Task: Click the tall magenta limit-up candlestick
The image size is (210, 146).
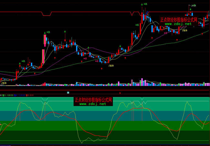Action: 44,40
